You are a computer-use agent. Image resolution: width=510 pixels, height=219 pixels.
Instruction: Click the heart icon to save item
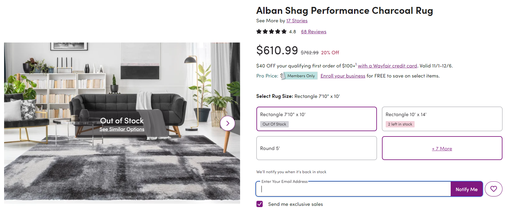tap(493, 189)
